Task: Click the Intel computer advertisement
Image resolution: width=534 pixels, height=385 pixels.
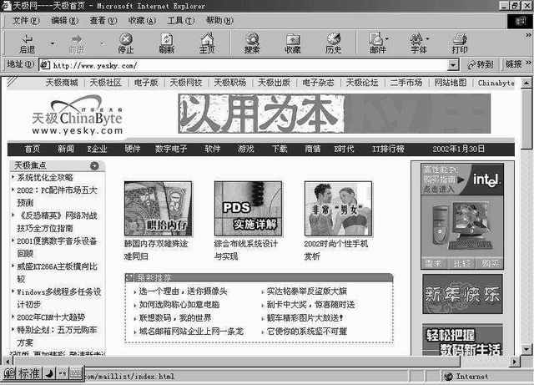Action: (x=462, y=216)
